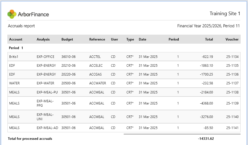Viewport: 248px width, 145px height.
Task: Click the Period 1 group heading
Action: (x=16, y=48)
